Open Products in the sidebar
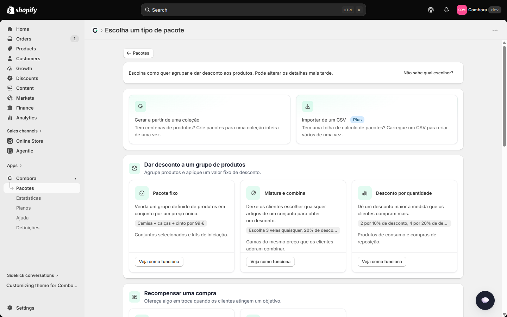Viewport: 507px width, 317px height. pos(42,49)
